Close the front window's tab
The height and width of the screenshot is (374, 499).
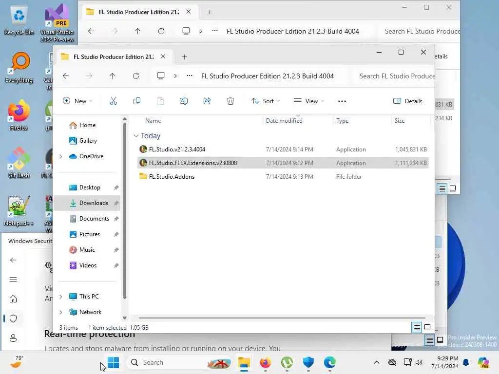click(163, 56)
